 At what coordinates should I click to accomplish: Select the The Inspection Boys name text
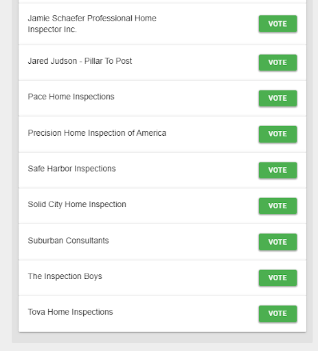click(65, 276)
